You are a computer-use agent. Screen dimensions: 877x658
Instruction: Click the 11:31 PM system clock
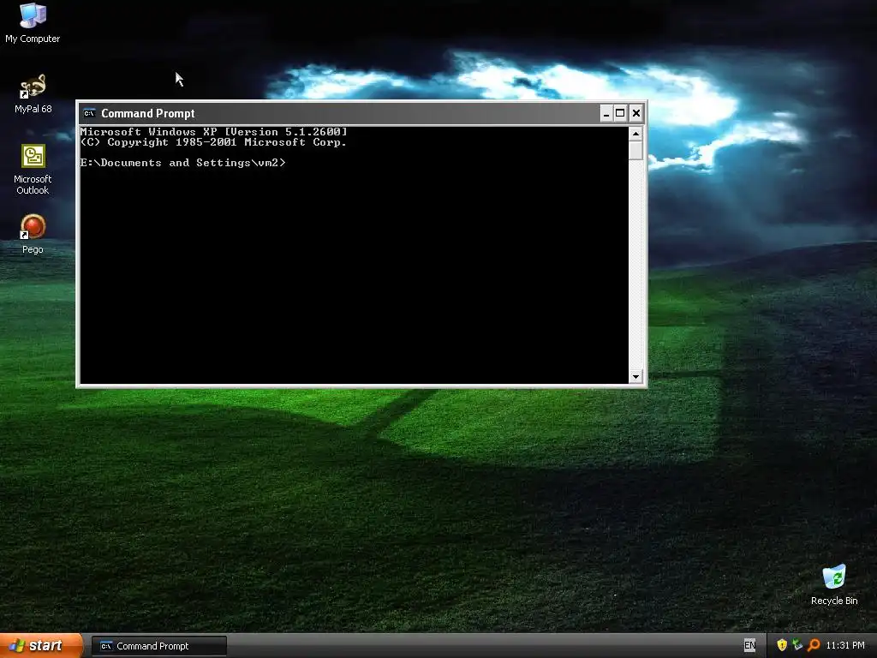click(845, 646)
